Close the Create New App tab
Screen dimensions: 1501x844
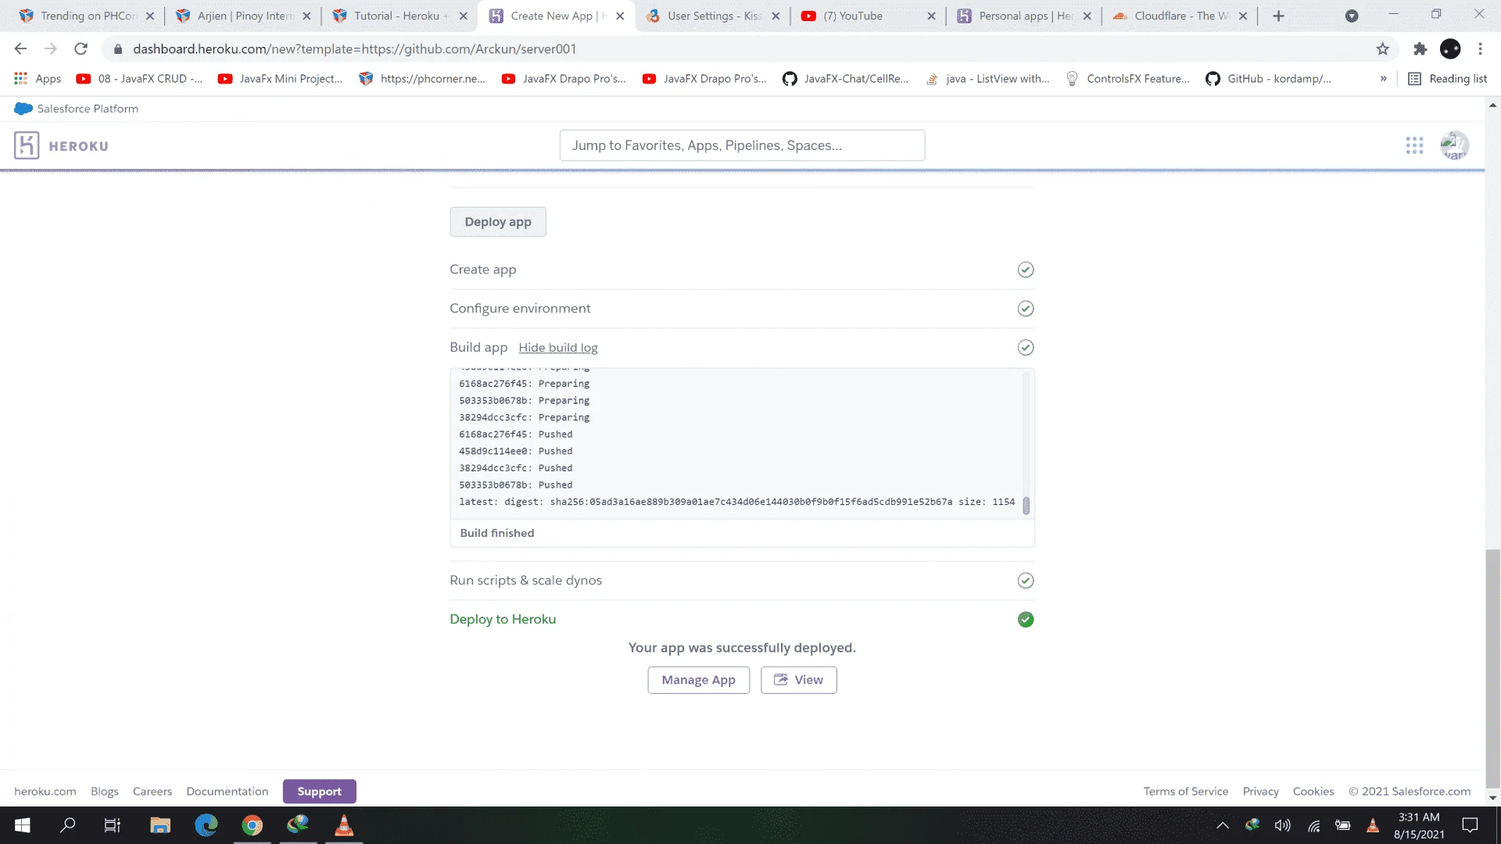[x=620, y=16]
